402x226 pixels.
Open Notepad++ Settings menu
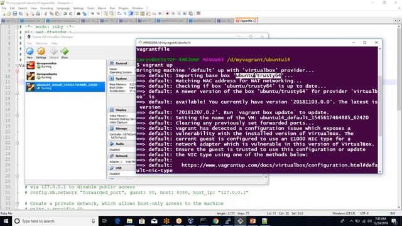tap(79, 8)
